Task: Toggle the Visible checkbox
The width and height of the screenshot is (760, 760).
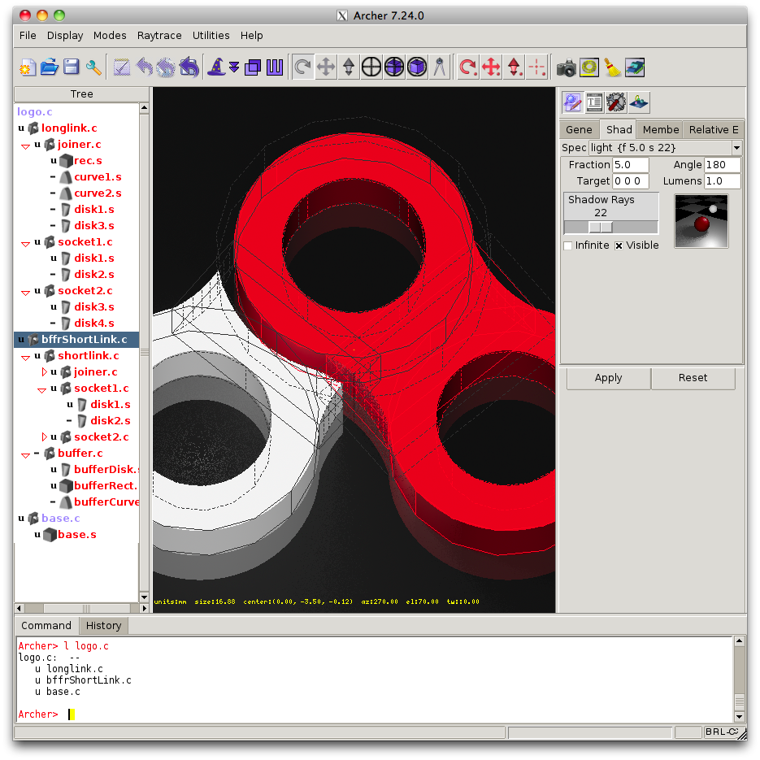Action: click(619, 245)
